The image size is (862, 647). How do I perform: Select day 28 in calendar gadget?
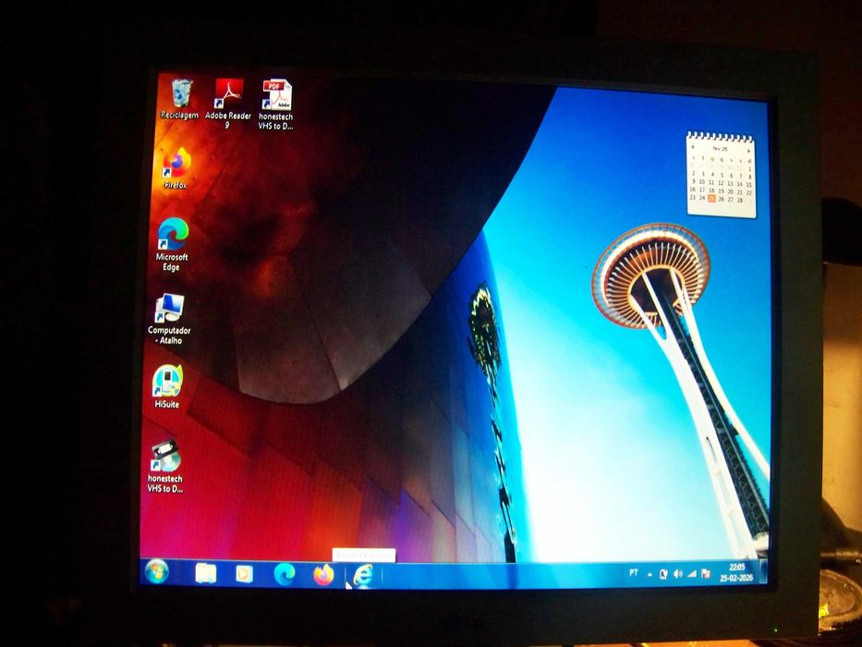pos(739,201)
